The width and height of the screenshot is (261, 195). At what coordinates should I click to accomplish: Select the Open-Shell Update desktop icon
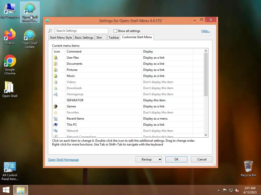tap(30, 39)
